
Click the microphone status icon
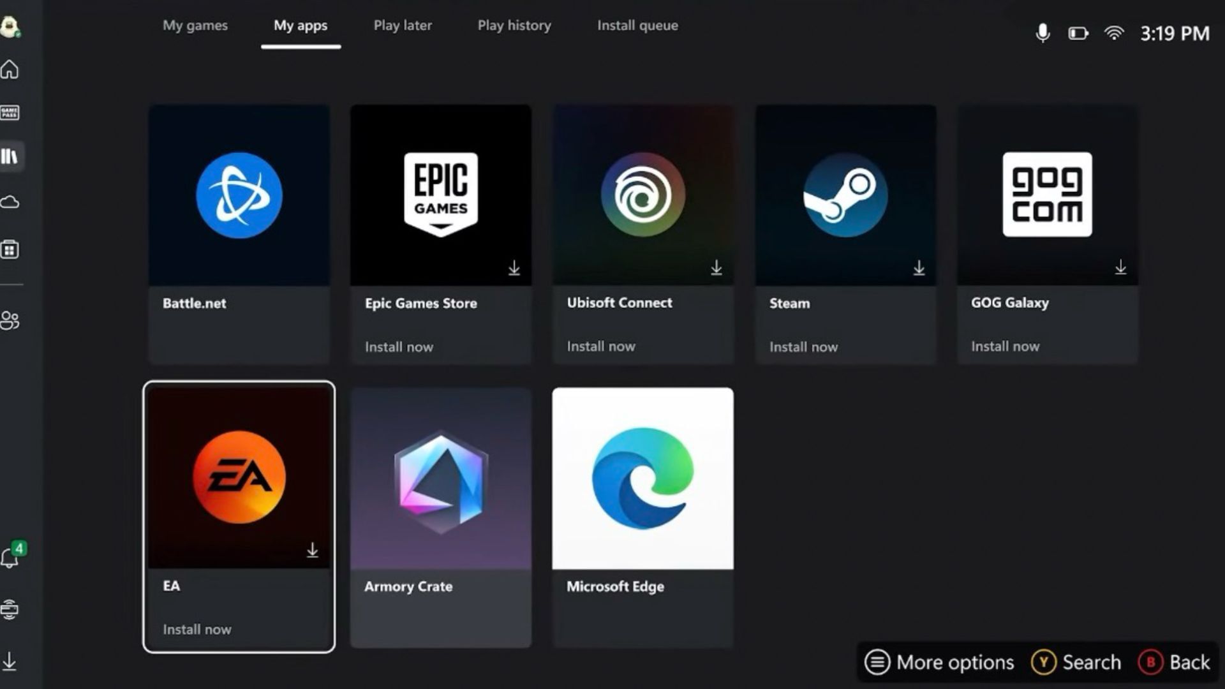click(x=1043, y=33)
